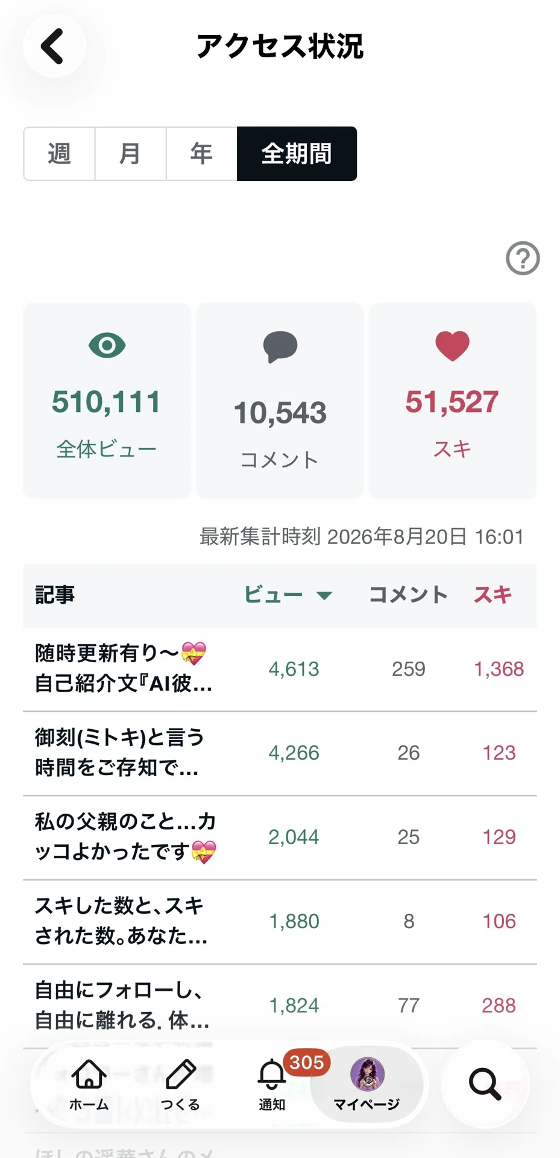Tap the comment speech bubble icon
The width and height of the screenshot is (560, 1158).
pyautogui.click(x=280, y=347)
